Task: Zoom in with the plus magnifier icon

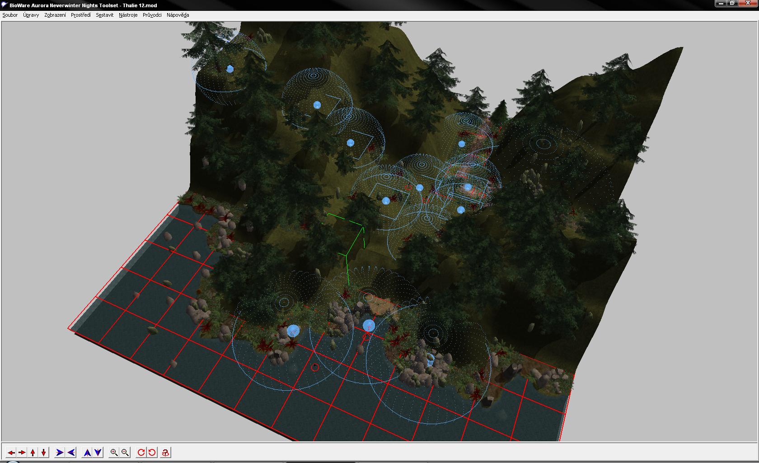Action: coord(114,452)
